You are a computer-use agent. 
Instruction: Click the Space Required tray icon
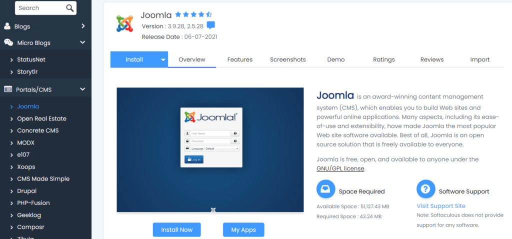[x=326, y=189]
